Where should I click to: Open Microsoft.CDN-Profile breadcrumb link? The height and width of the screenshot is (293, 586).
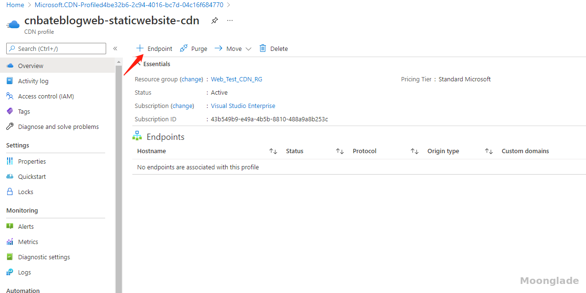click(x=129, y=5)
